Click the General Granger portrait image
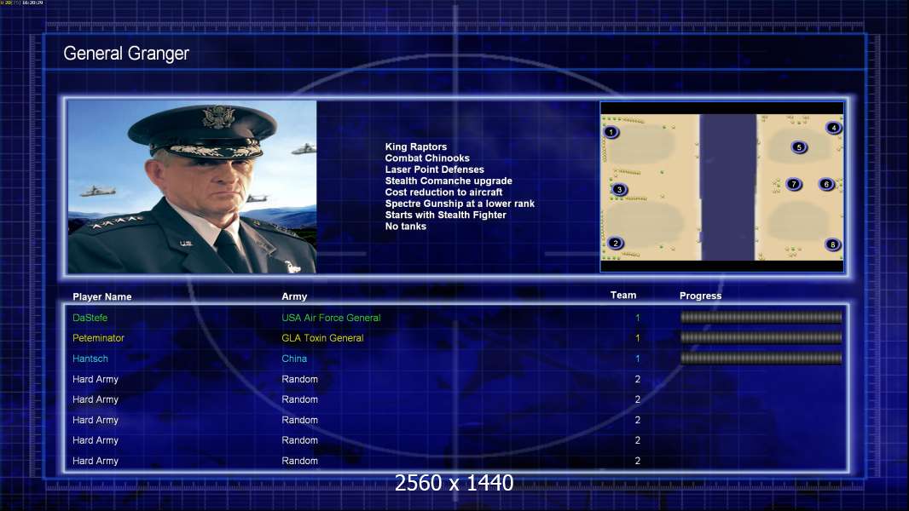 192,187
